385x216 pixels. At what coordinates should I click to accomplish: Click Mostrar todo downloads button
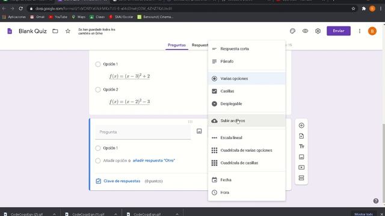click(363, 214)
